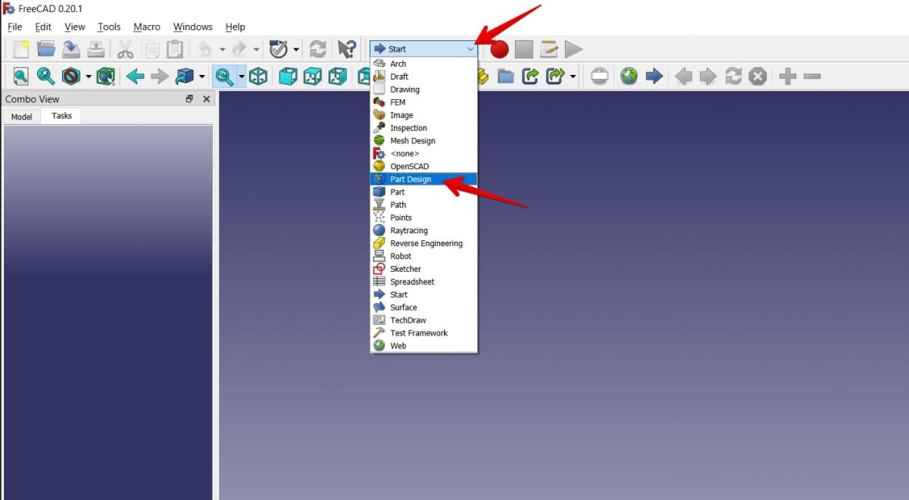Open the macro editor icon
This screenshot has width=909, height=500.
[x=548, y=48]
